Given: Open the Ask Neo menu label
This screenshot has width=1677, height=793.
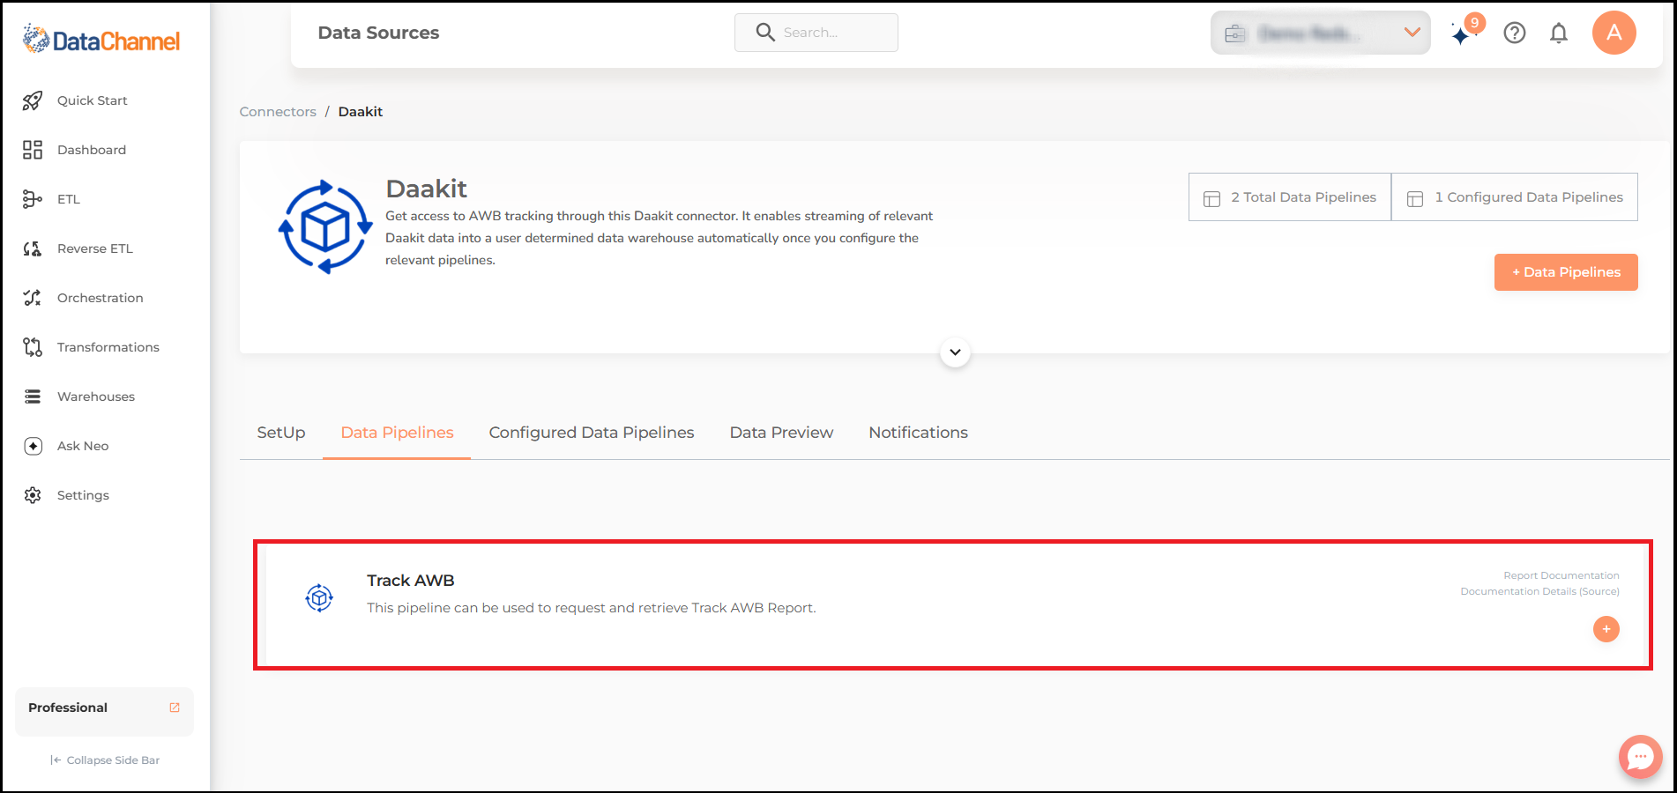Looking at the screenshot, I should click(x=83, y=446).
